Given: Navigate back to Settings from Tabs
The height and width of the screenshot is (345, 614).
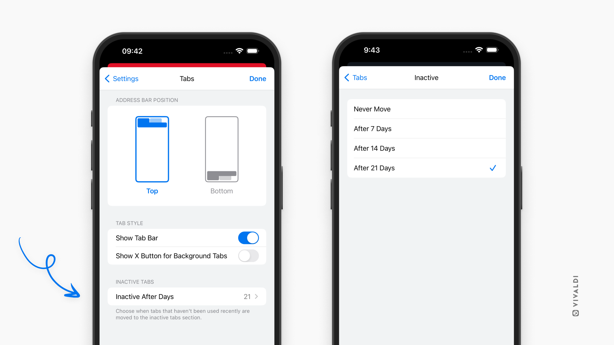Looking at the screenshot, I should (x=122, y=78).
